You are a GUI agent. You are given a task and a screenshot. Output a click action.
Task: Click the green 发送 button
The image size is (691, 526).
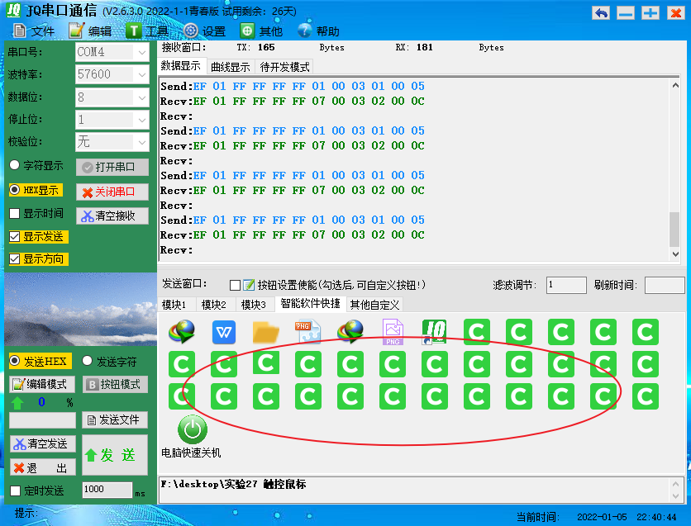[115, 455]
